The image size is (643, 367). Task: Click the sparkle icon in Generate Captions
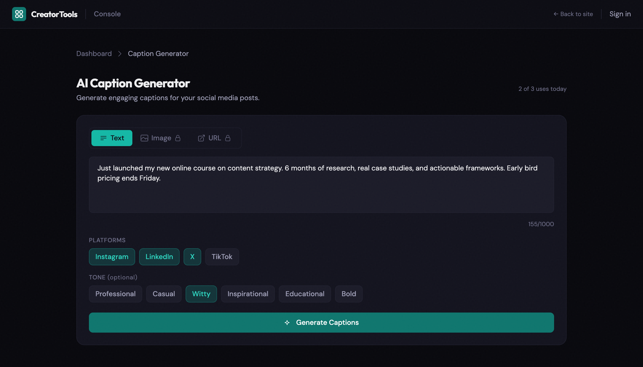287,322
